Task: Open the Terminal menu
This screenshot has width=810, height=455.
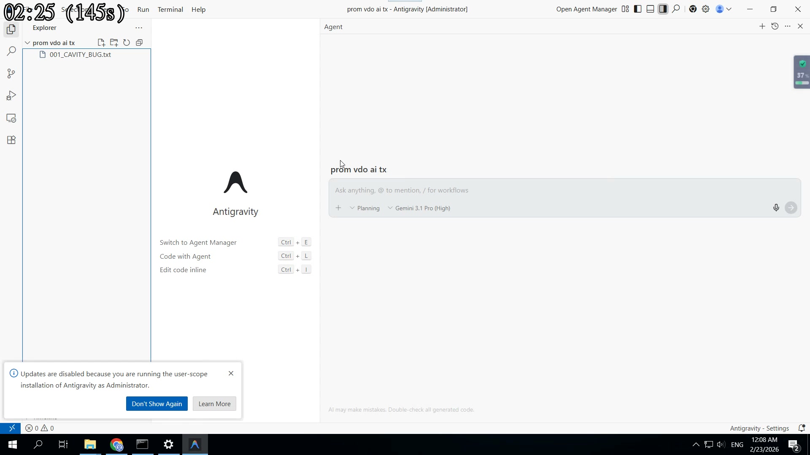Action: coord(170,9)
